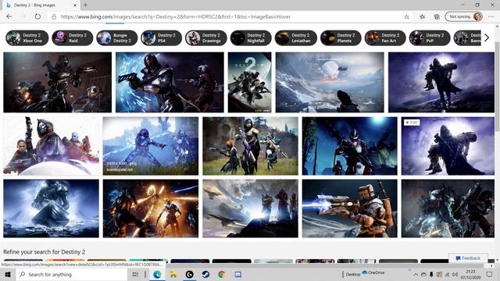Click the Feedback button

(x=468, y=258)
